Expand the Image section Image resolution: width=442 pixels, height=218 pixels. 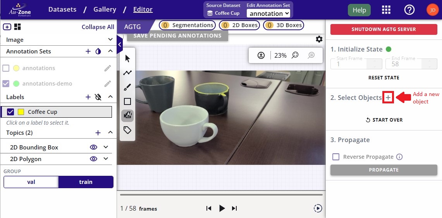point(110,40)
